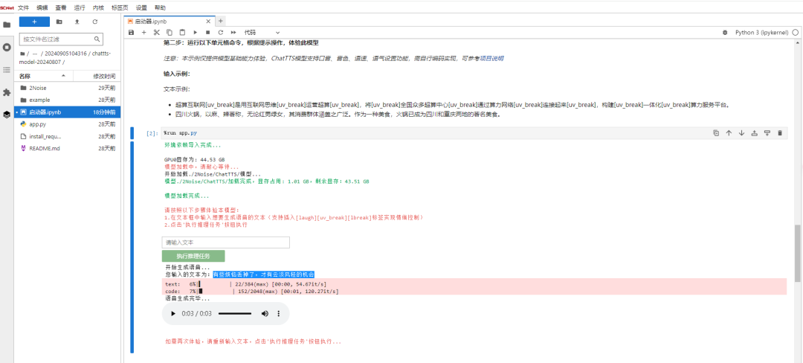Click the audio playback progress slider

235,314
